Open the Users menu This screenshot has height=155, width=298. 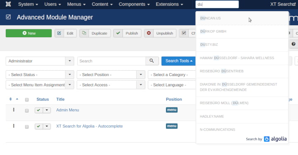point(53,4)
